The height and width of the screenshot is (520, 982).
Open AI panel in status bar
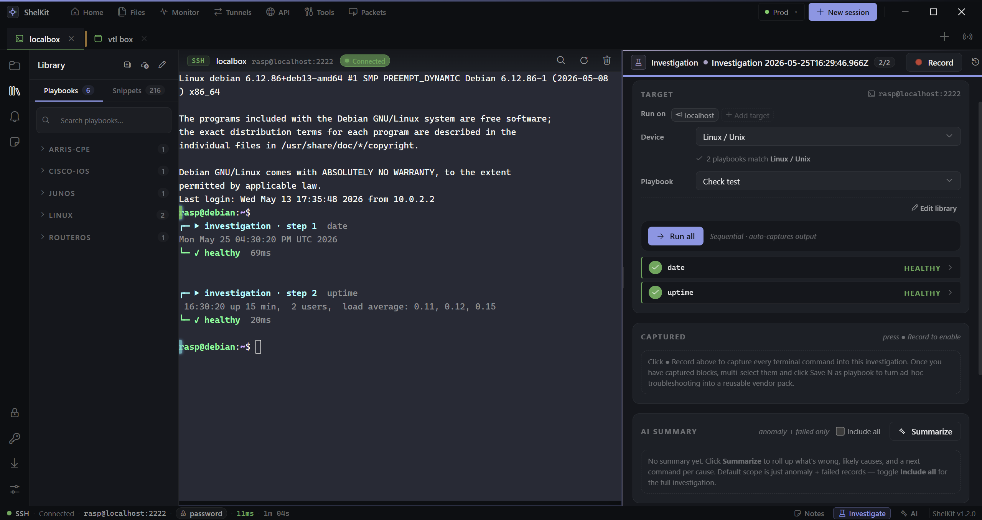(910, 513)
